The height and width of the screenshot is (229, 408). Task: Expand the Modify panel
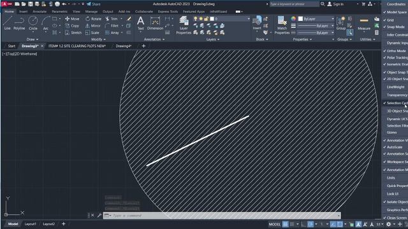pos(98,39)
